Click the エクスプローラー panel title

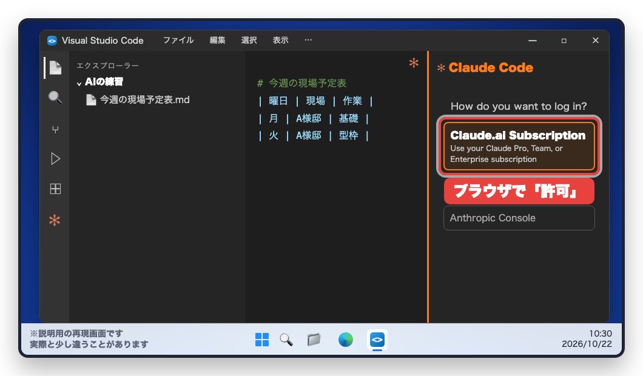108,65
